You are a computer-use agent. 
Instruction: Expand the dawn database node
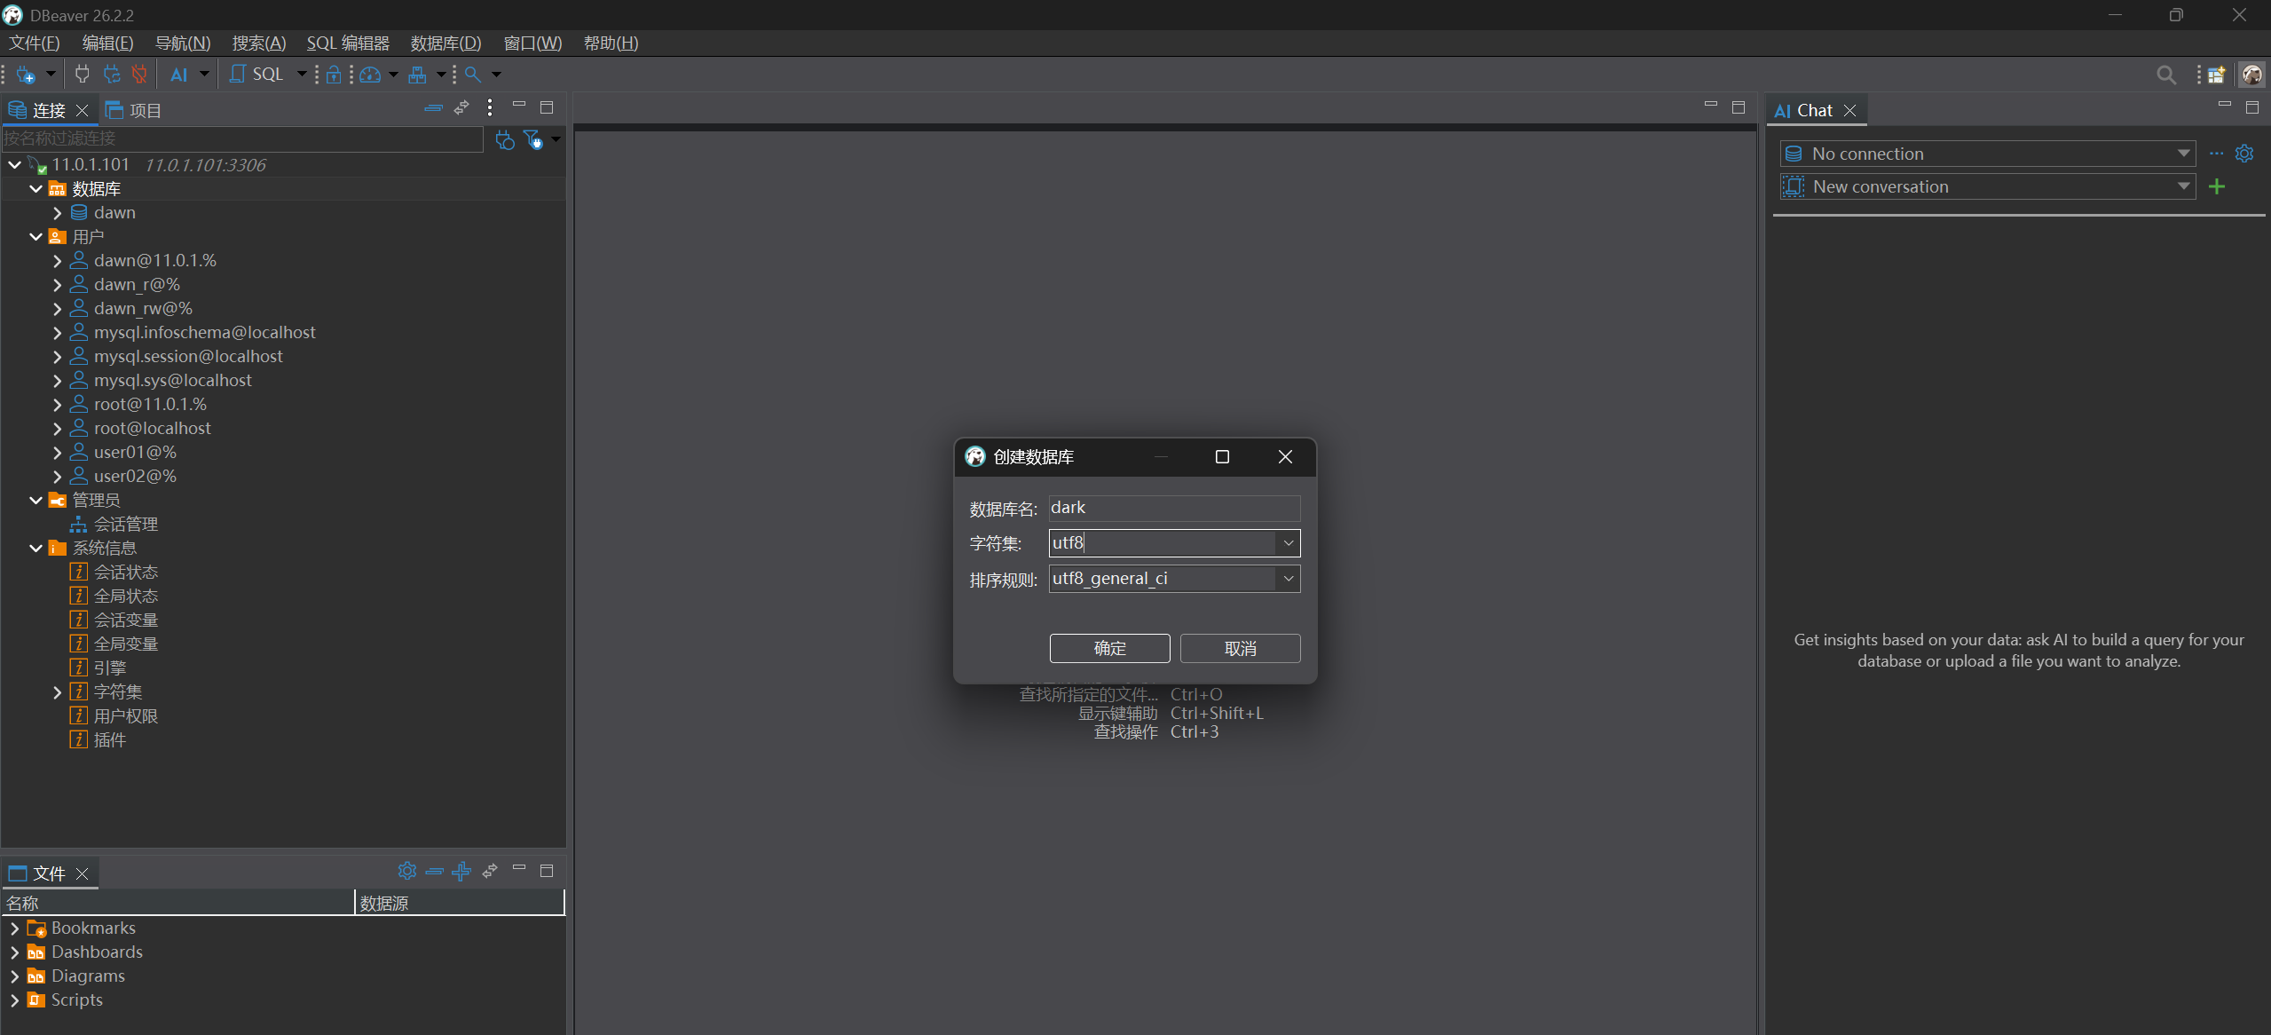[57, 213]
